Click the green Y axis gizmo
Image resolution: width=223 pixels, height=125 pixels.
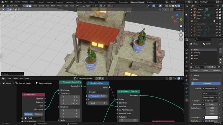[181, 19]
